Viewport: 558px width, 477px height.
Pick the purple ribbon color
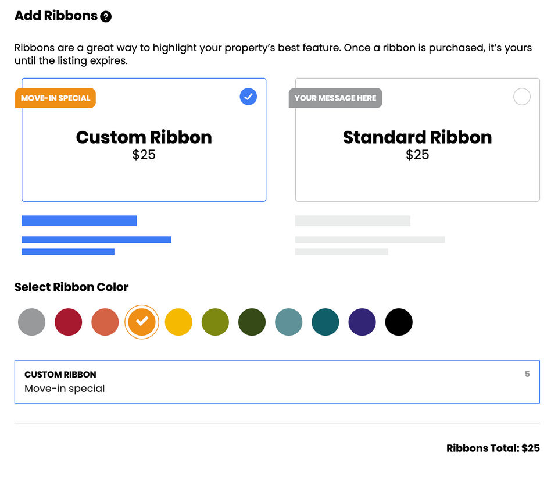click(362, 322)
